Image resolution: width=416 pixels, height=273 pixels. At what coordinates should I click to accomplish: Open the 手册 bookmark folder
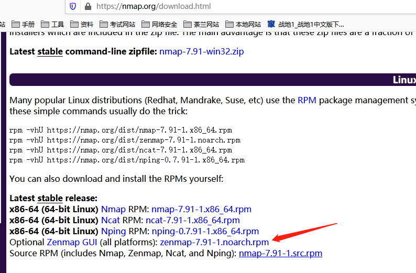(x=23, y=25)
